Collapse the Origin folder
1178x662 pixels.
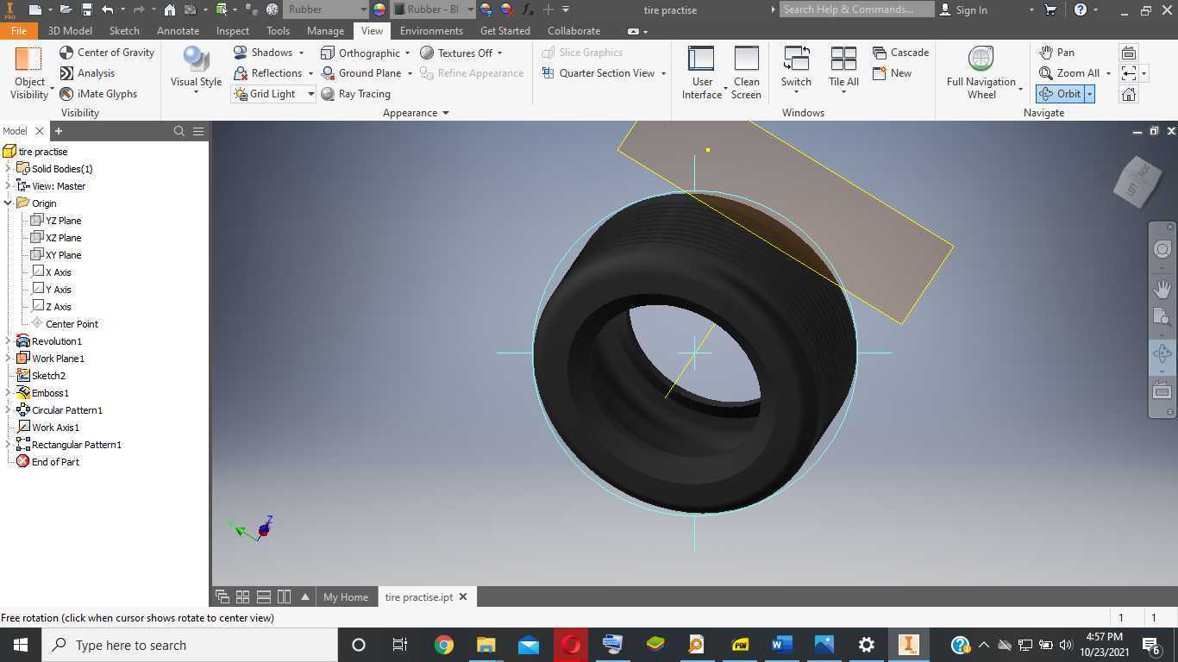coord(8,203)
